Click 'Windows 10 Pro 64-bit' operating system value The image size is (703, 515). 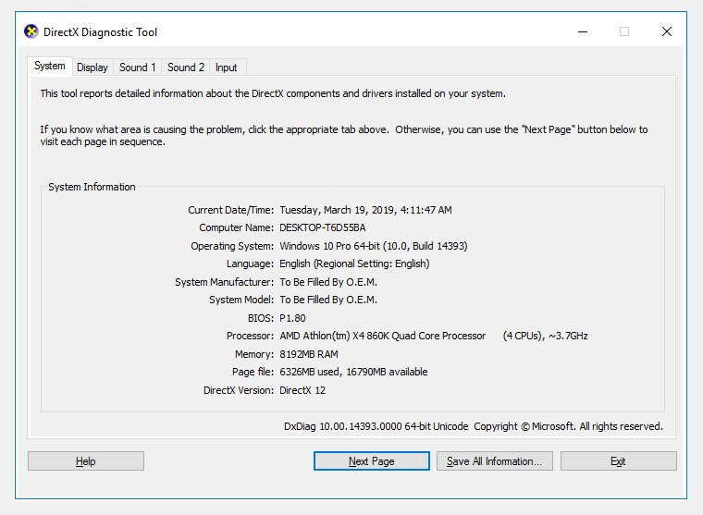pyautogui.click(x=329, y=246)
